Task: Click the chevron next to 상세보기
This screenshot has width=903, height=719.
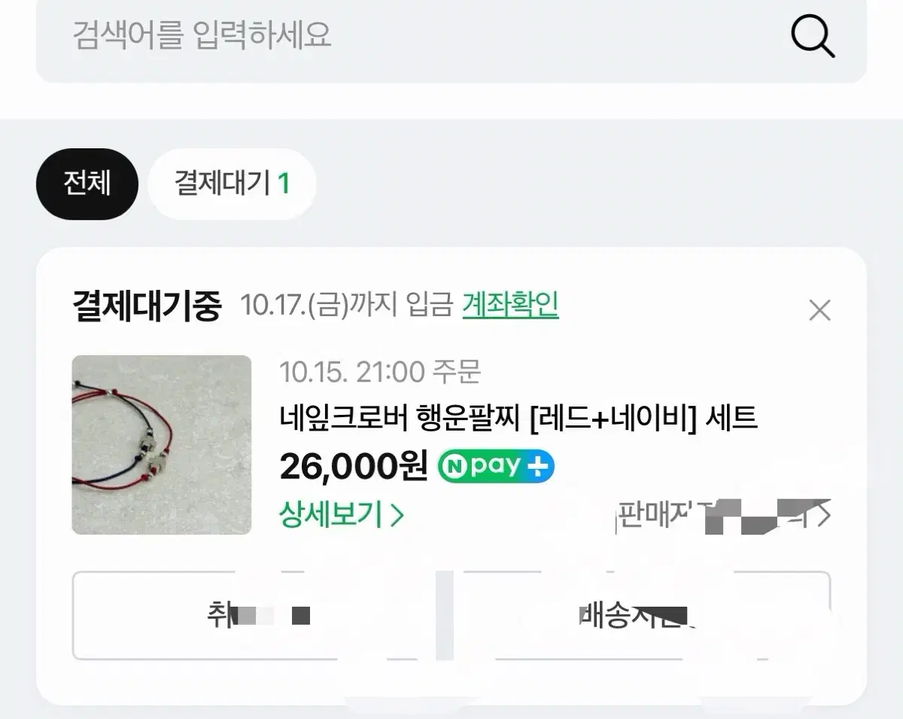Action: [x=397, y=515]
